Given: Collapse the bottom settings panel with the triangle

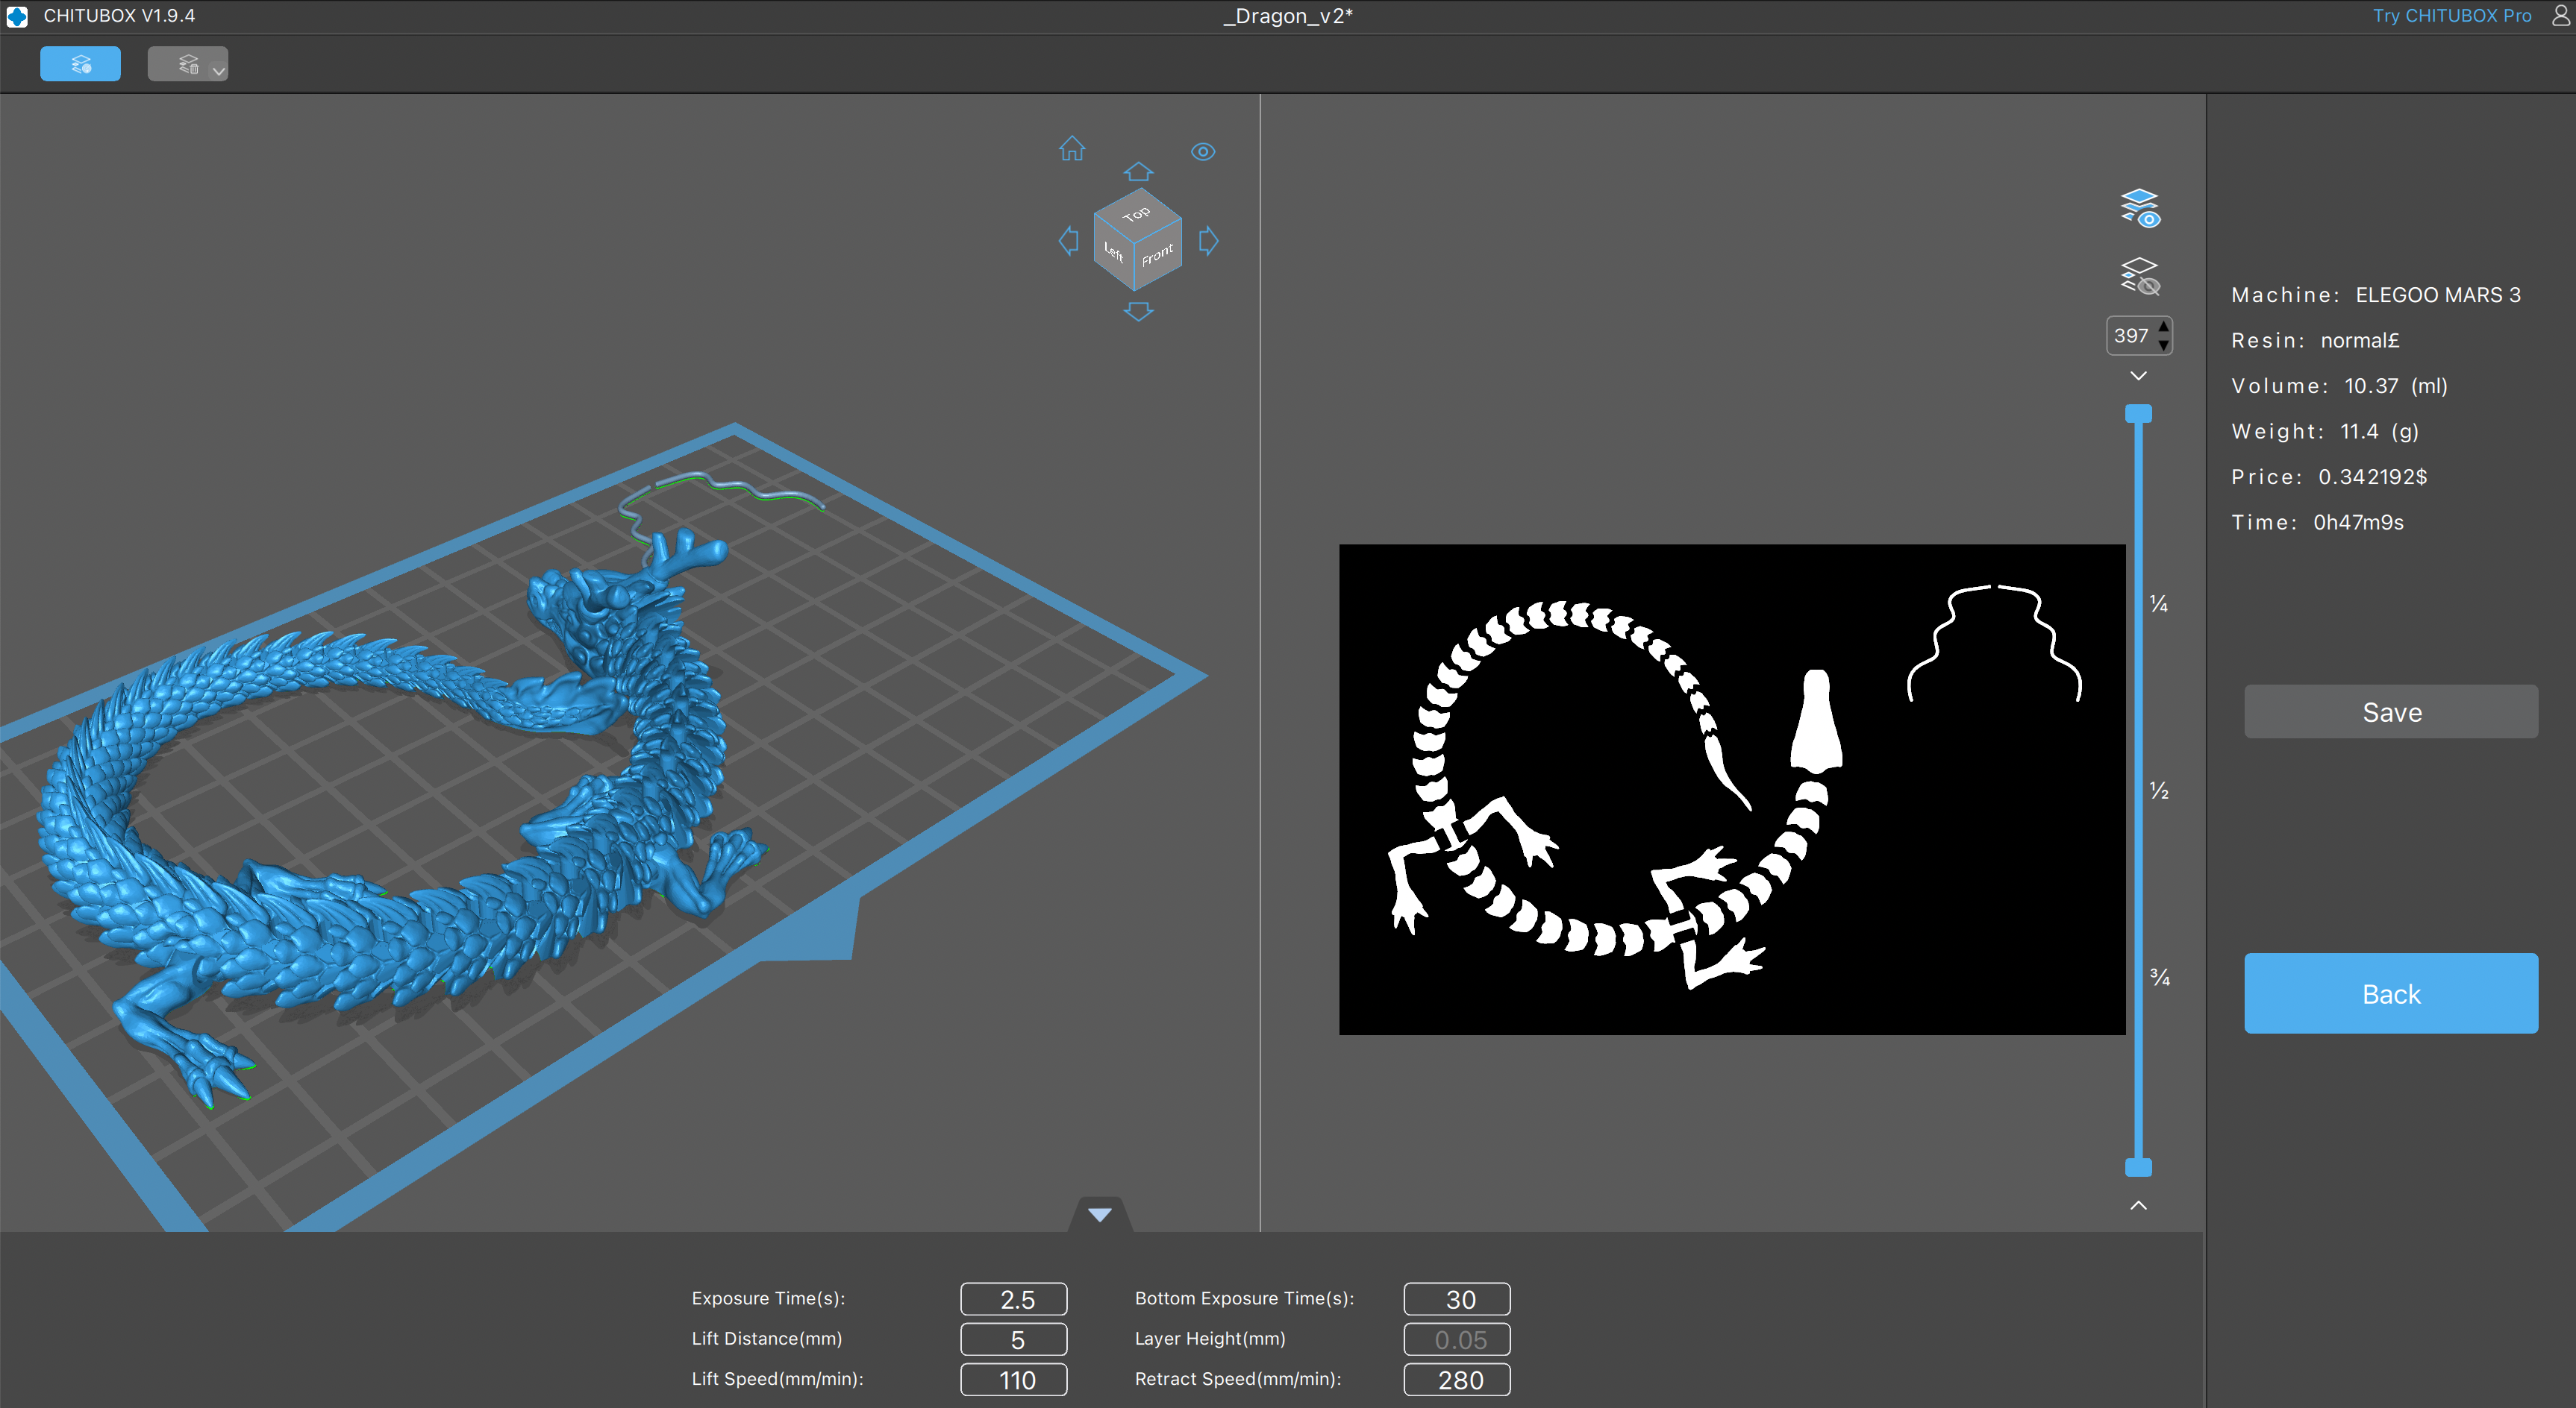Looking at the screenshot, I should (x=1099, y=1215).
